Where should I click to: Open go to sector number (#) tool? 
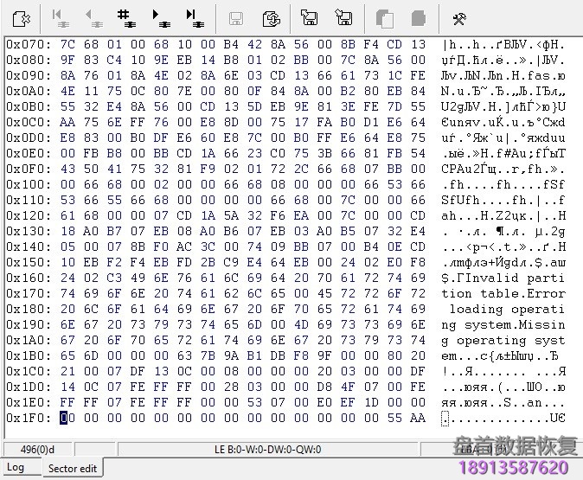click(x=126, y=17)
